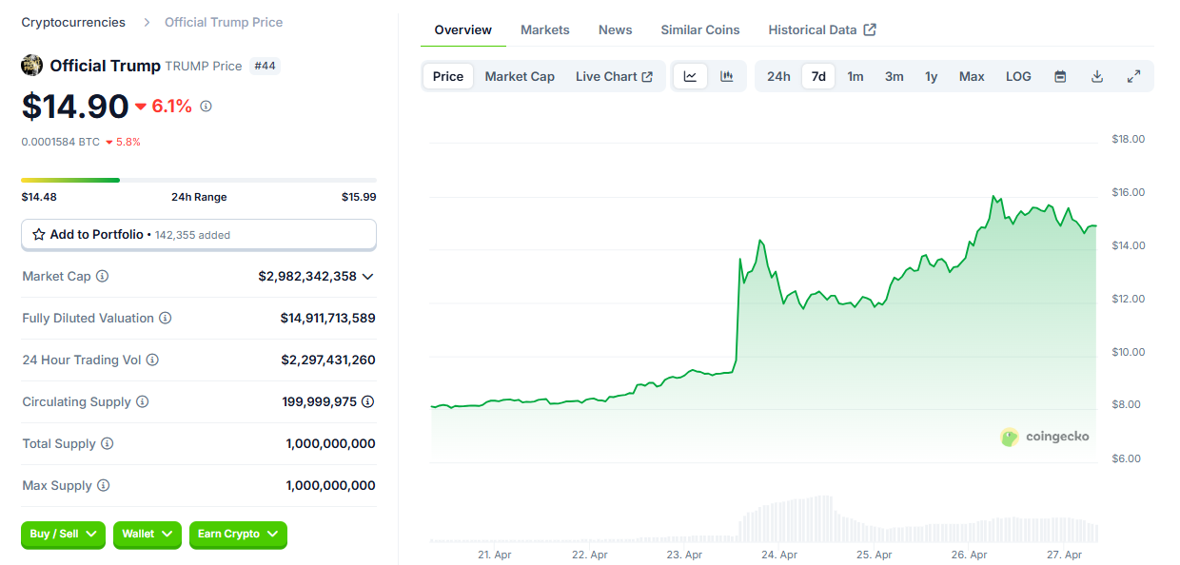Expand the Market Cap value chevron

point(368,277)
